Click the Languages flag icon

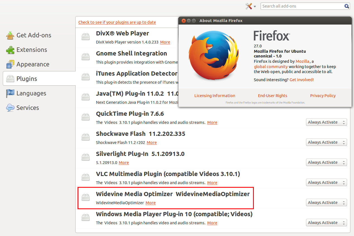(10, 93)
